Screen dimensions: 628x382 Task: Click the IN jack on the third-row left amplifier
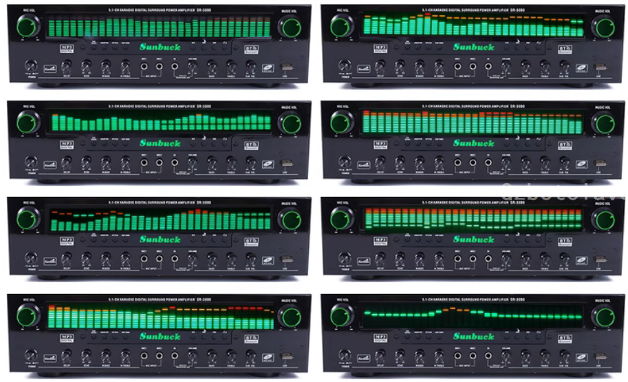pyautogui.click(x=175, y=259)
